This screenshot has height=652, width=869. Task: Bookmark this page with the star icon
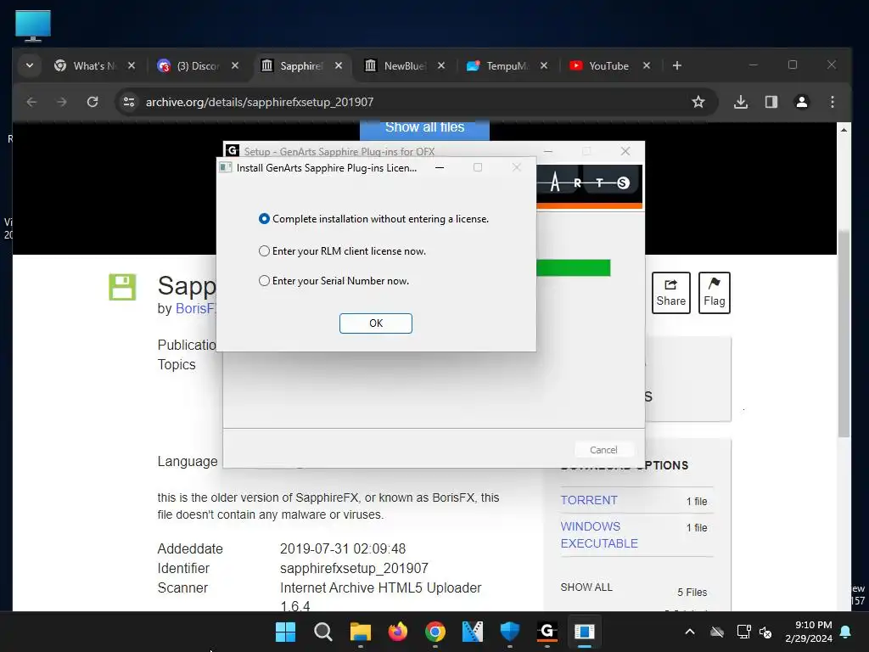point(698,102)
